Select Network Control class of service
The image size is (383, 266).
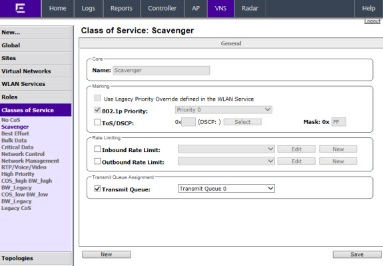click(23, 154)
